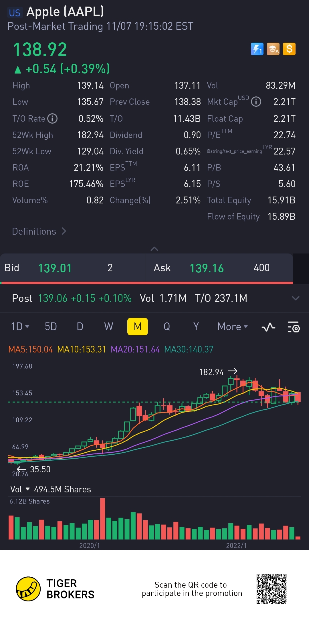Tap the MA20:151.64 label
309x628 pixels.
click(135, 349)
